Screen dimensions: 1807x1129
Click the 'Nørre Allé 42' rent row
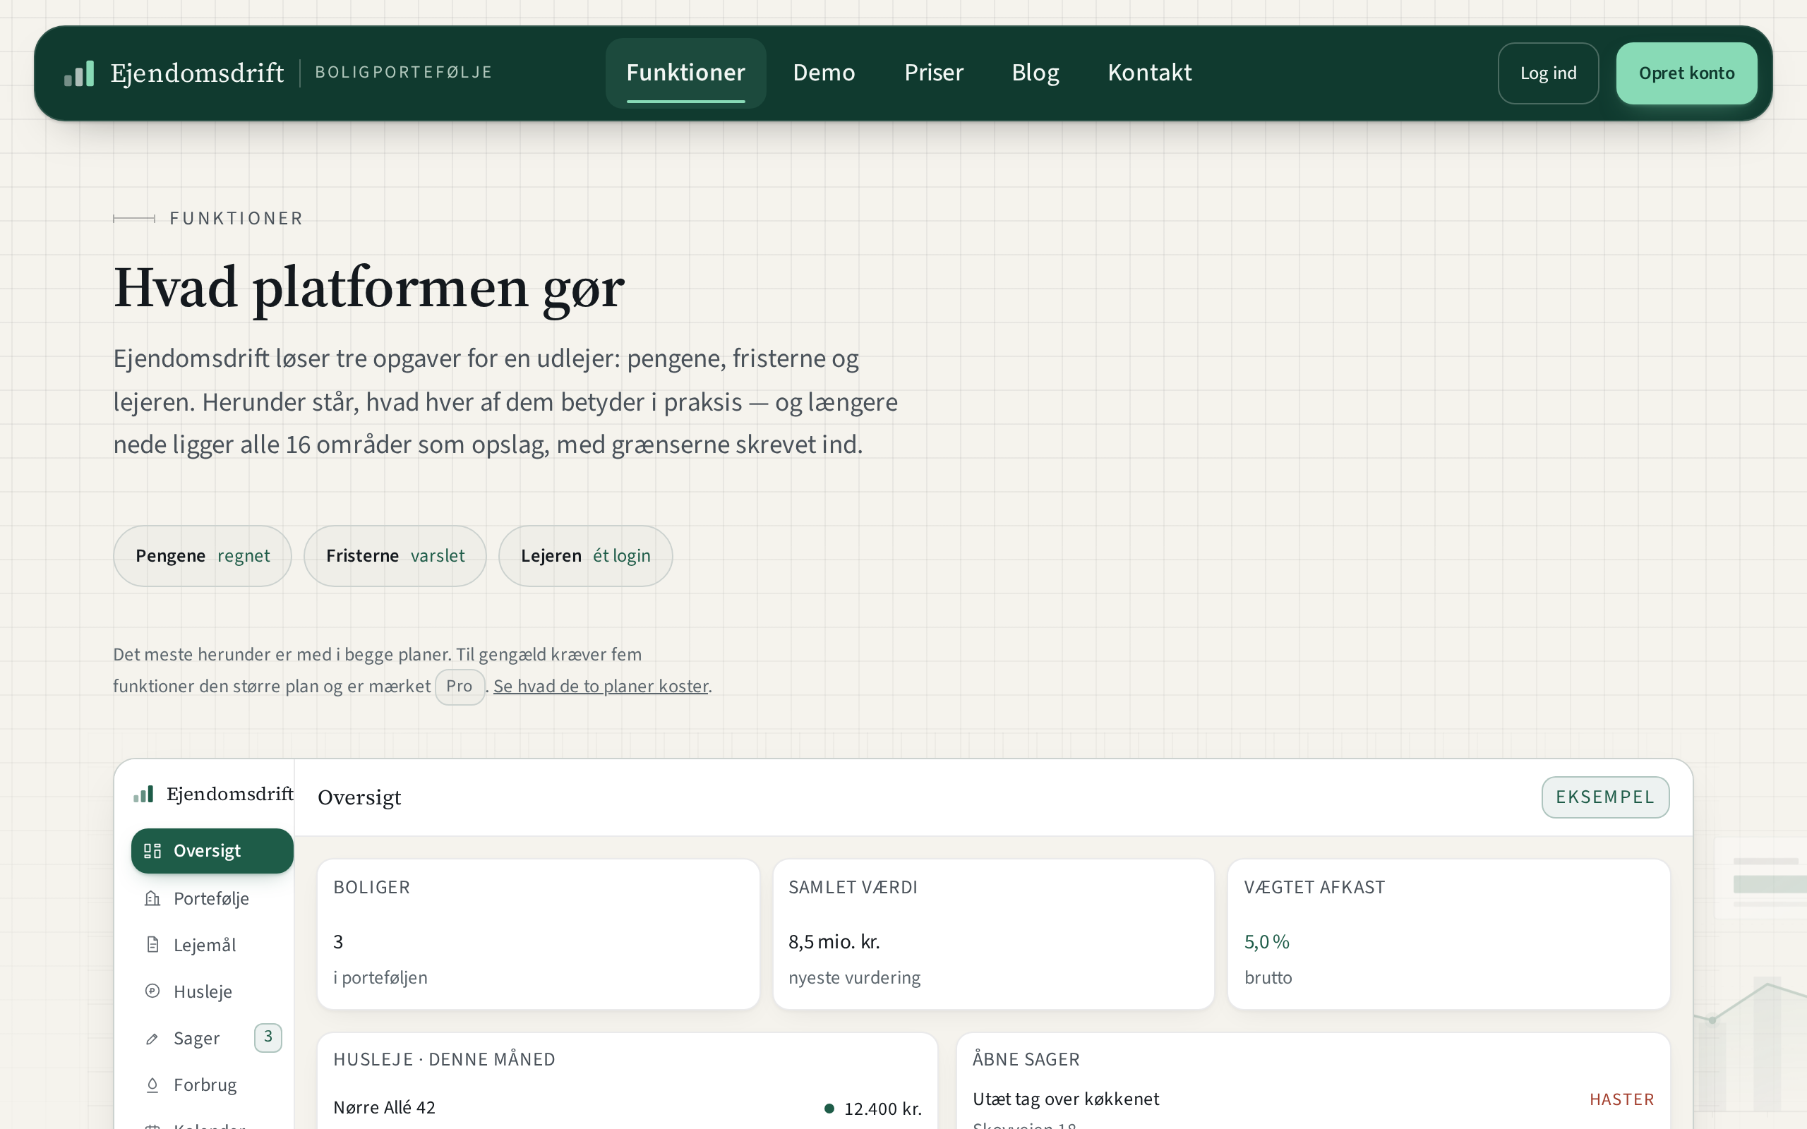[628, 1108]
